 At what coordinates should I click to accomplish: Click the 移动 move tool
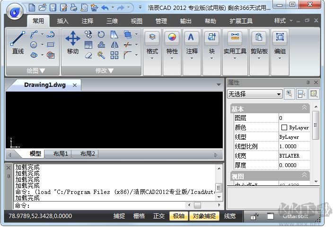(72, 42)
